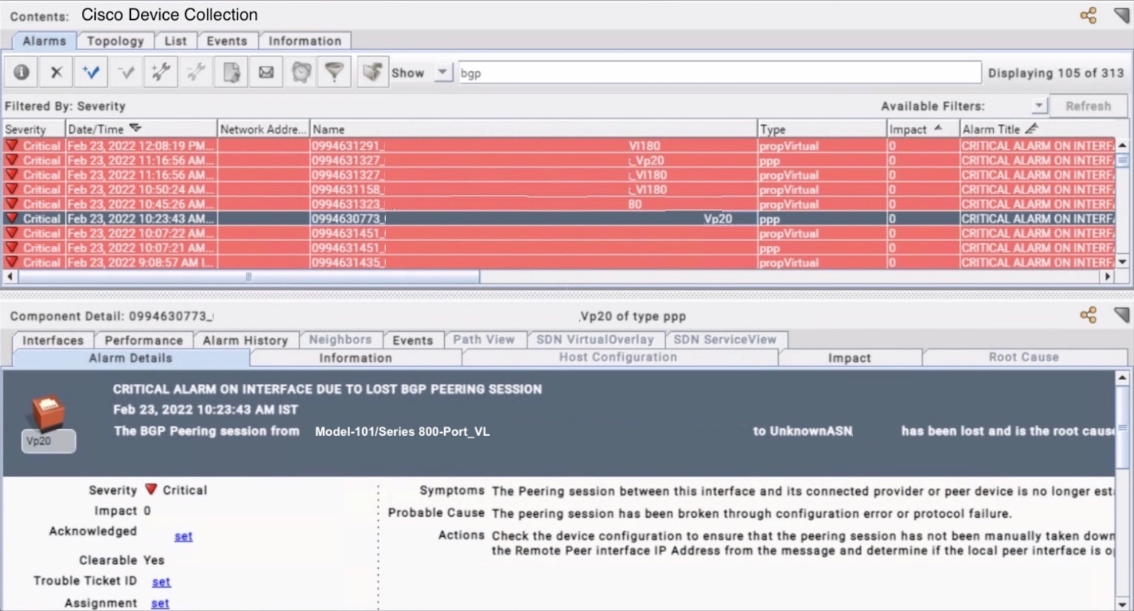This screenshot has height=611, width=1134.
Task: Open the Show dropdown arrow
Action: tap(443, 73)
